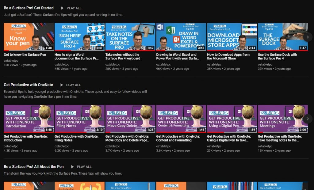Click the '23K views • 2 years ago' text
Viewport: 314px width, 190px height.
224,150
